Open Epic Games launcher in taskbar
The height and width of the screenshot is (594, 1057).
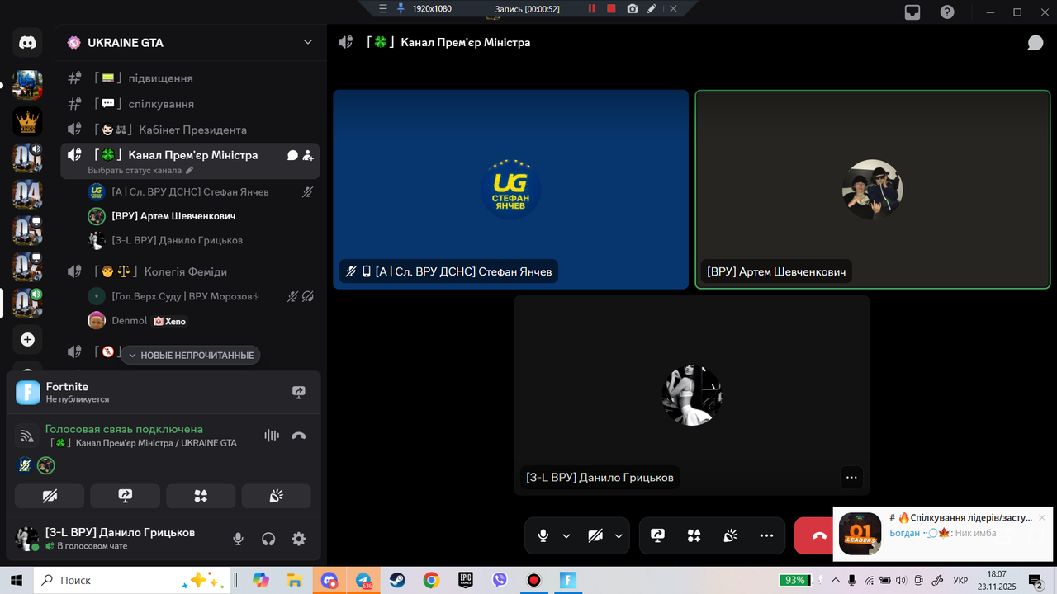466,580
